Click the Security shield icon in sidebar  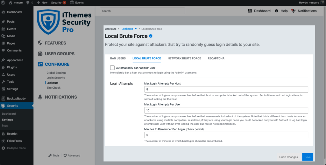(x=3, y=106)
